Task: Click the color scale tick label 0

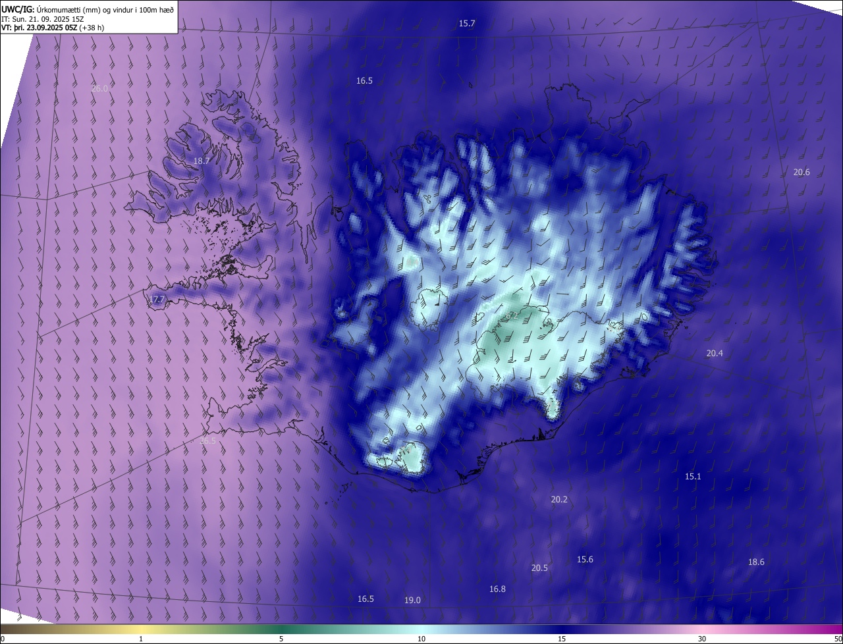Action: (3, 639)
